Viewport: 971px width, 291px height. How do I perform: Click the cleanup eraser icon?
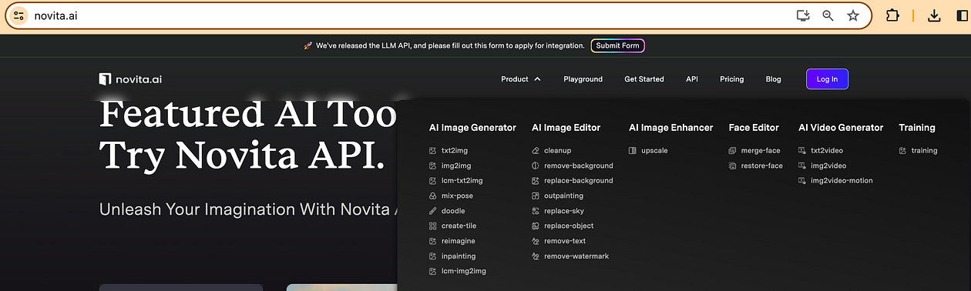536,151
